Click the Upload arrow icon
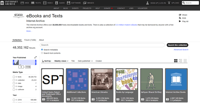 click(169, 3)
